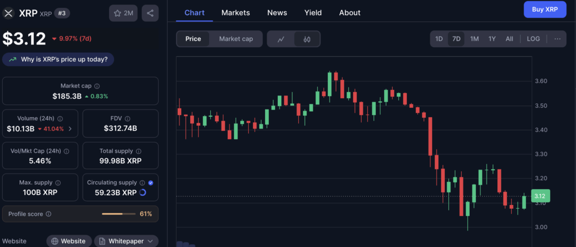The width and height of the screenshot is (576, 247).
Task: Select the 1Y time range
Action: pyautogui.click(x=492, y=39)
